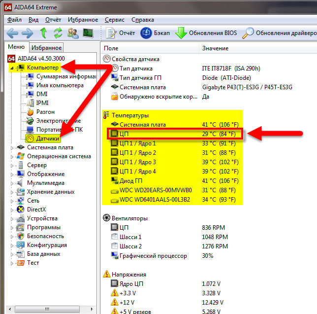Viewport: 317px width, 314px height.
Task: Select the Вентиляторы section header
Action: (x=126, y=218)
